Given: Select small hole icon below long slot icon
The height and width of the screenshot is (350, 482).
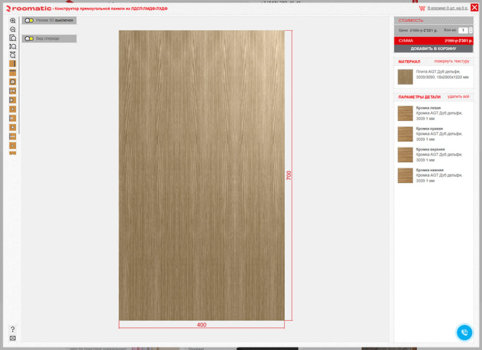Looking at the screenshot, I should pyautogui.click(x=13, y=145).
